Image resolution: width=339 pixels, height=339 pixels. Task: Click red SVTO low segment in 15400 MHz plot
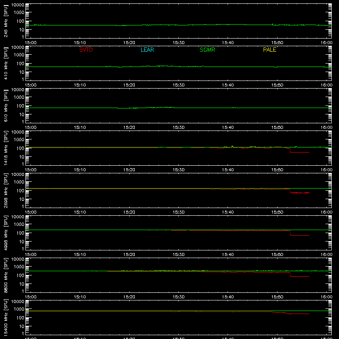(300, 314)
